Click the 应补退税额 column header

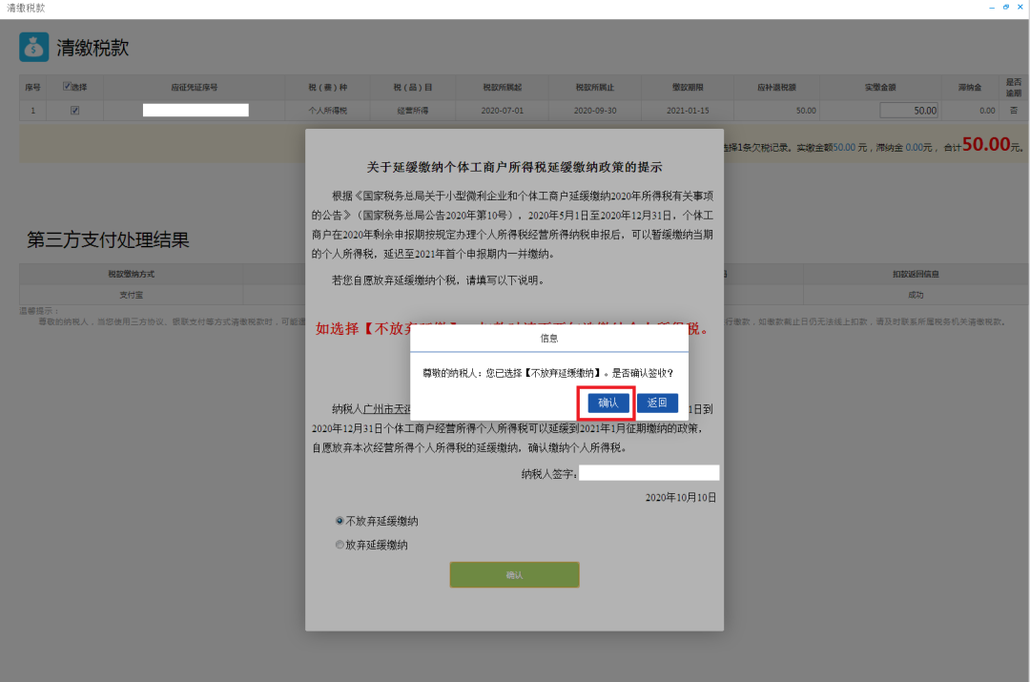click(776, 87)
